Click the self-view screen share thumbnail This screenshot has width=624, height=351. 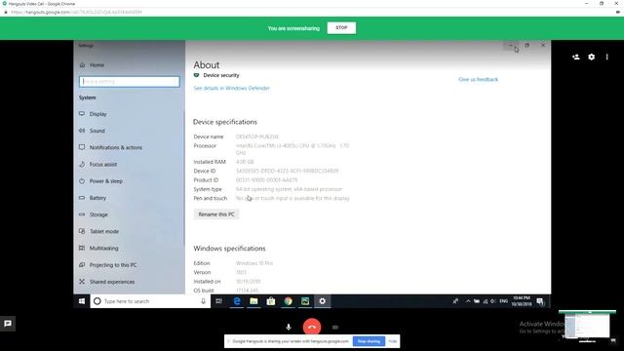pyautogui.click(x=587, y=325)
